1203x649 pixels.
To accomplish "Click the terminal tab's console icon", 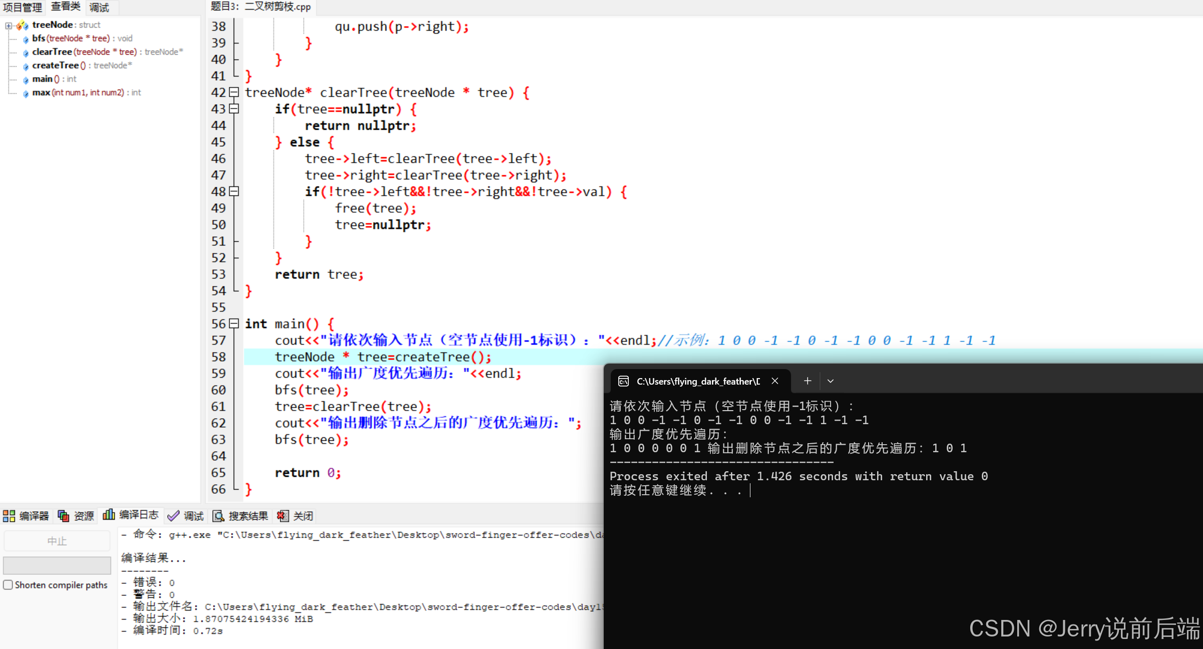I will 623,381.
